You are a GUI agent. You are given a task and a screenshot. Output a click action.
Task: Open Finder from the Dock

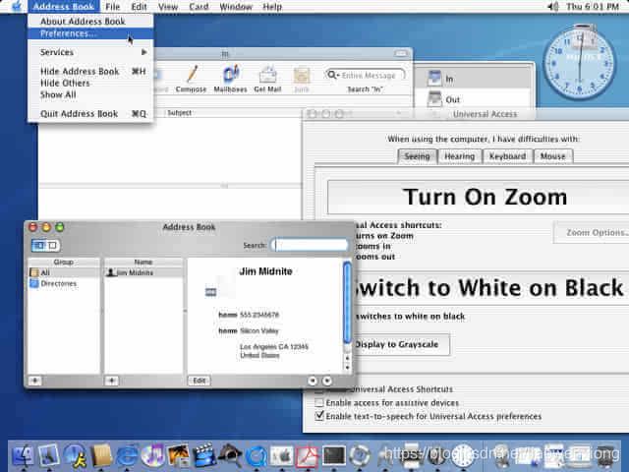(x=23, y=455)
